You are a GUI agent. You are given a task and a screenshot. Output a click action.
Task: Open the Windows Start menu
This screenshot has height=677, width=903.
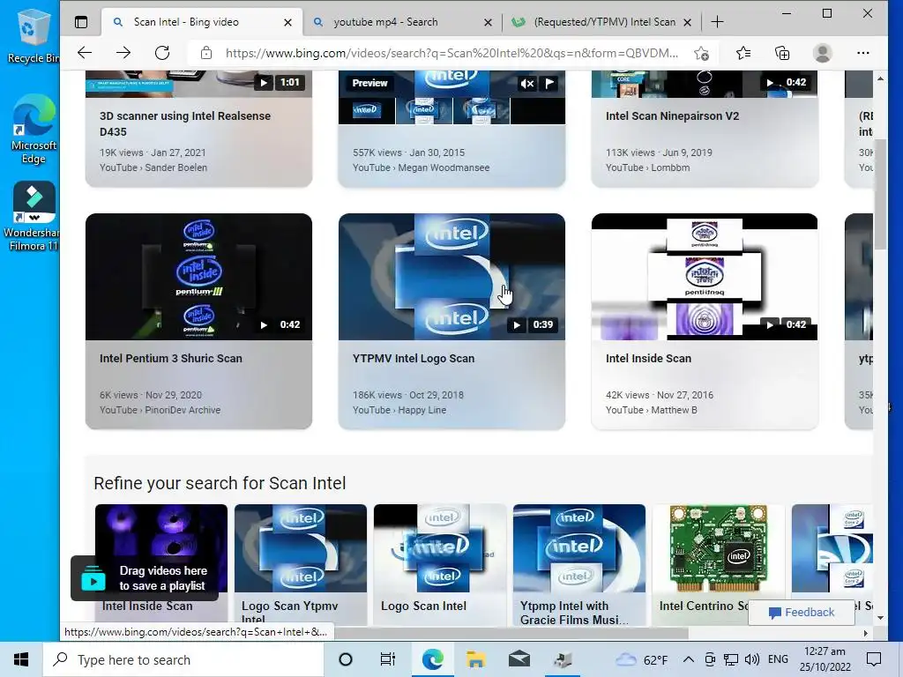click(x=21, y=659)
